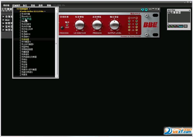Choose 工号立体均衡器V plugin from list
This screenshot has height=137, width=193.
click(x=27, y=44)
